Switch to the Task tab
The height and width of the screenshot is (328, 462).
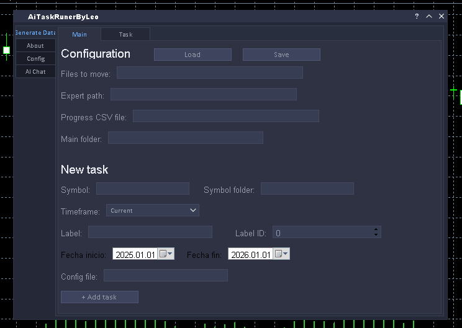[125, 35]
